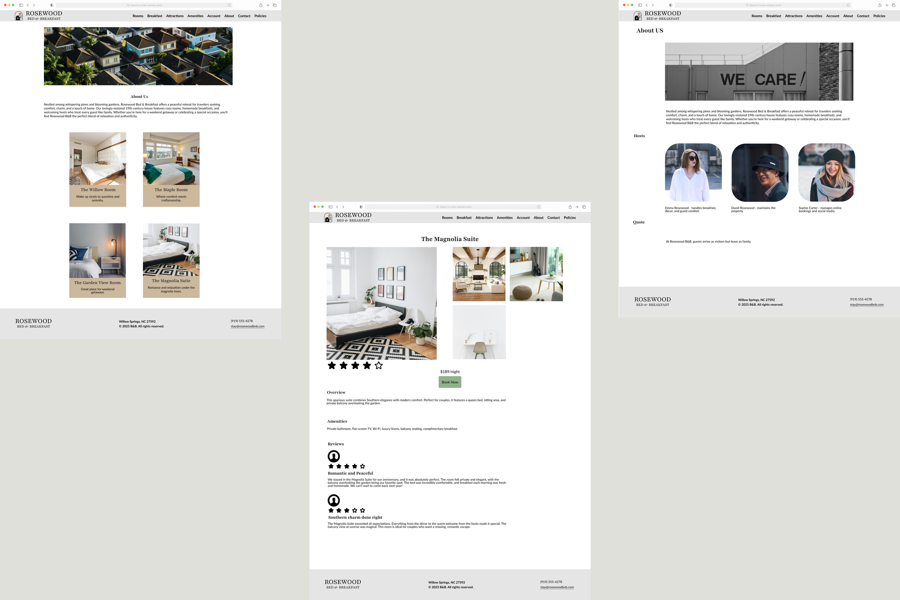Image resolution: width=900 pixels, height=600 pixels.
Task: Click reload icon in Magnolia Suite address bar
Action: [539, 207]
